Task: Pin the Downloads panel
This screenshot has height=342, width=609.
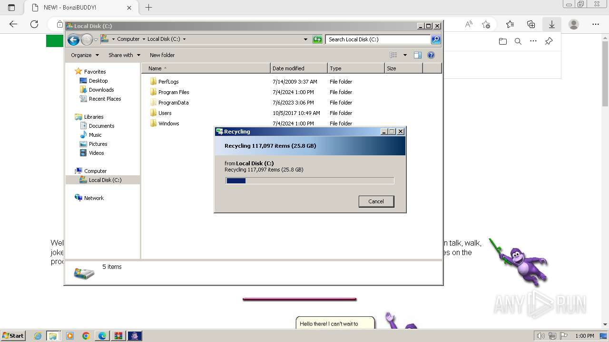Action: 549,41
